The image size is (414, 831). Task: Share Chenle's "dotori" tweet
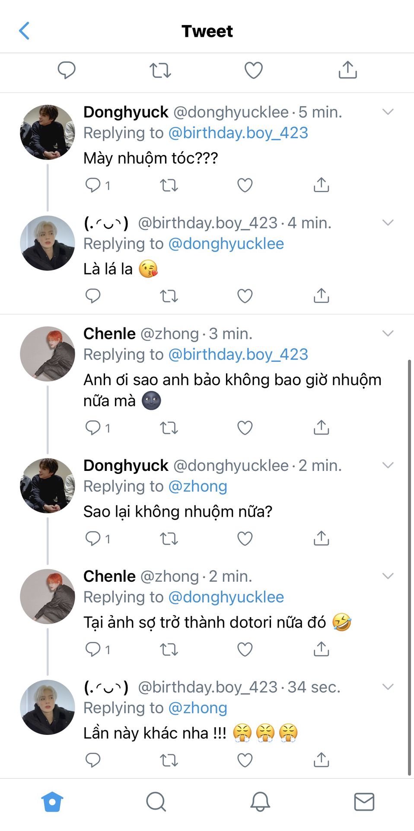pyautogui.click(x=321, y=649)
